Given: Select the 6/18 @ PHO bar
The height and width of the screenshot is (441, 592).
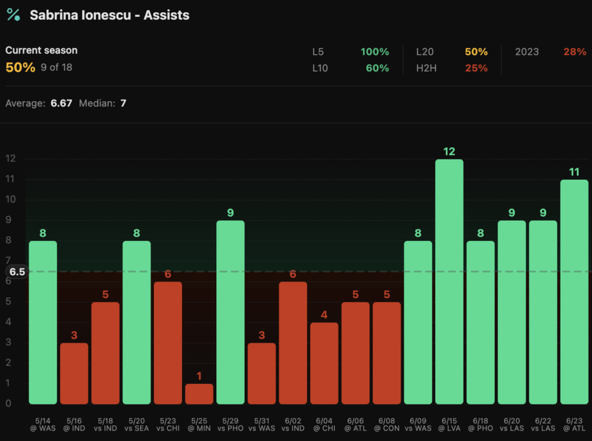Looking at the screenshot, I should (x=480, y=323).
